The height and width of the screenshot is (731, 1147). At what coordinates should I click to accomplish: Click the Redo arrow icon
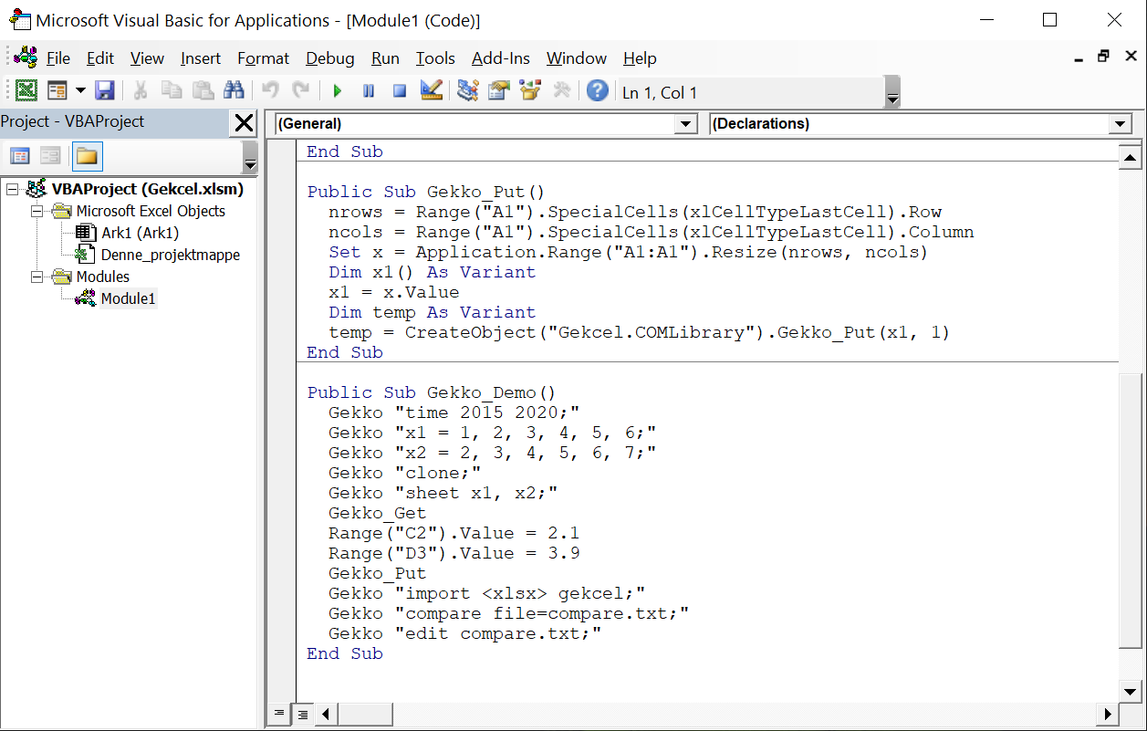coord(300,90)
